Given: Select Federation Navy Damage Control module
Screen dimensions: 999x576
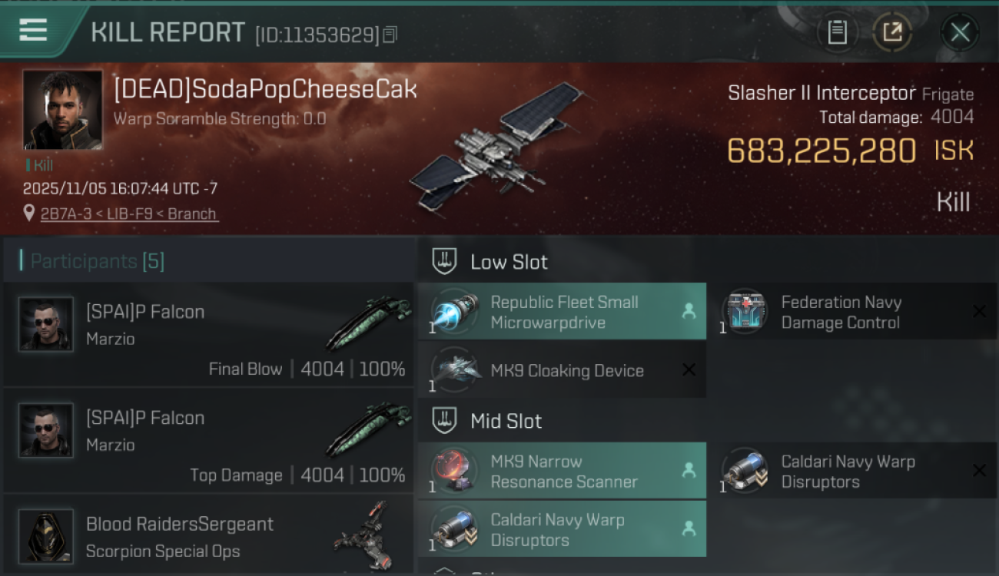Looking at the screenshot, I should pos(852,311).
